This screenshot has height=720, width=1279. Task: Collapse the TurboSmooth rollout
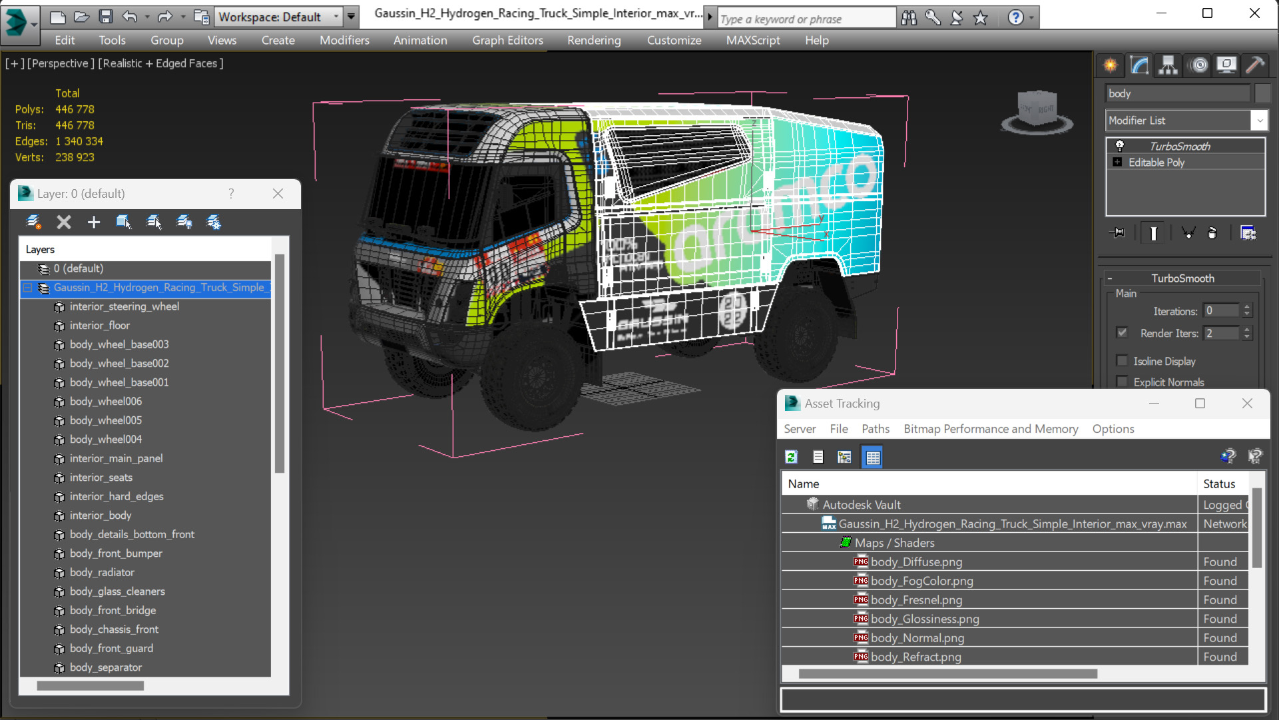(x=1110, y=278)
